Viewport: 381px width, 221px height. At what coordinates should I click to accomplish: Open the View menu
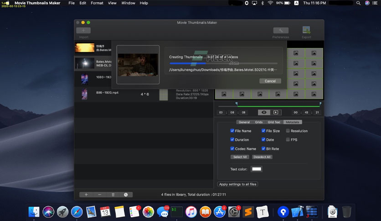[112, 3]
